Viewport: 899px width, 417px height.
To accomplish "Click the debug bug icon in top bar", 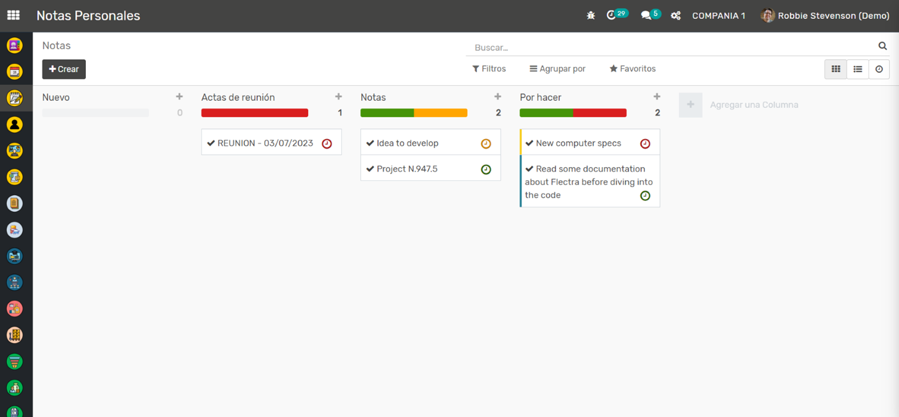I will tap(590, 16).
